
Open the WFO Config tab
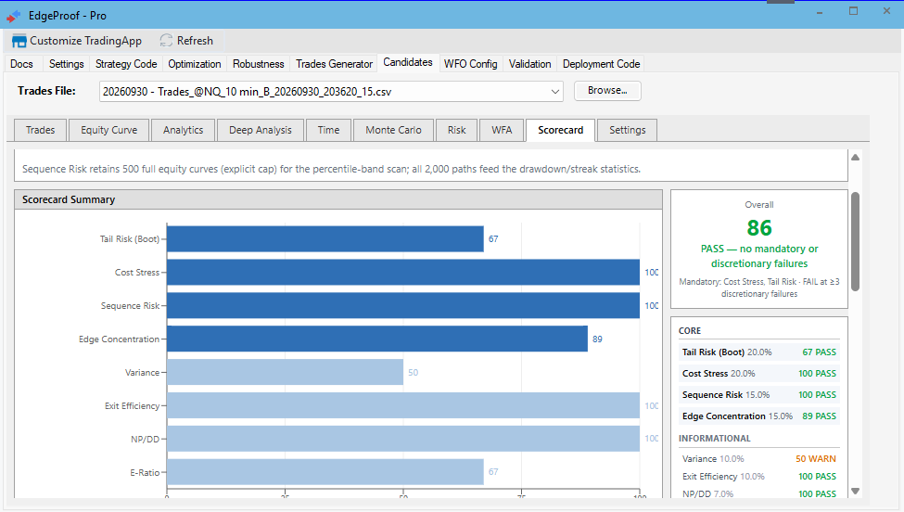click(x=470, y=64)
